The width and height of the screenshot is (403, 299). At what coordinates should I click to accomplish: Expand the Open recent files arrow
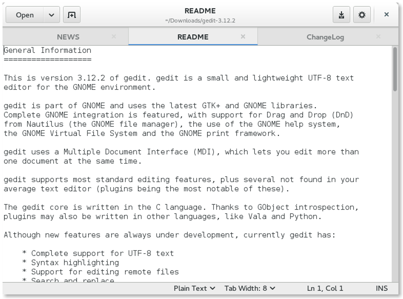tap(51, 15)
